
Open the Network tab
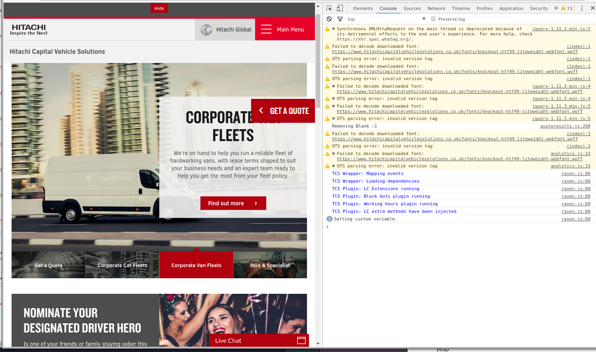(x=436, y=8)
